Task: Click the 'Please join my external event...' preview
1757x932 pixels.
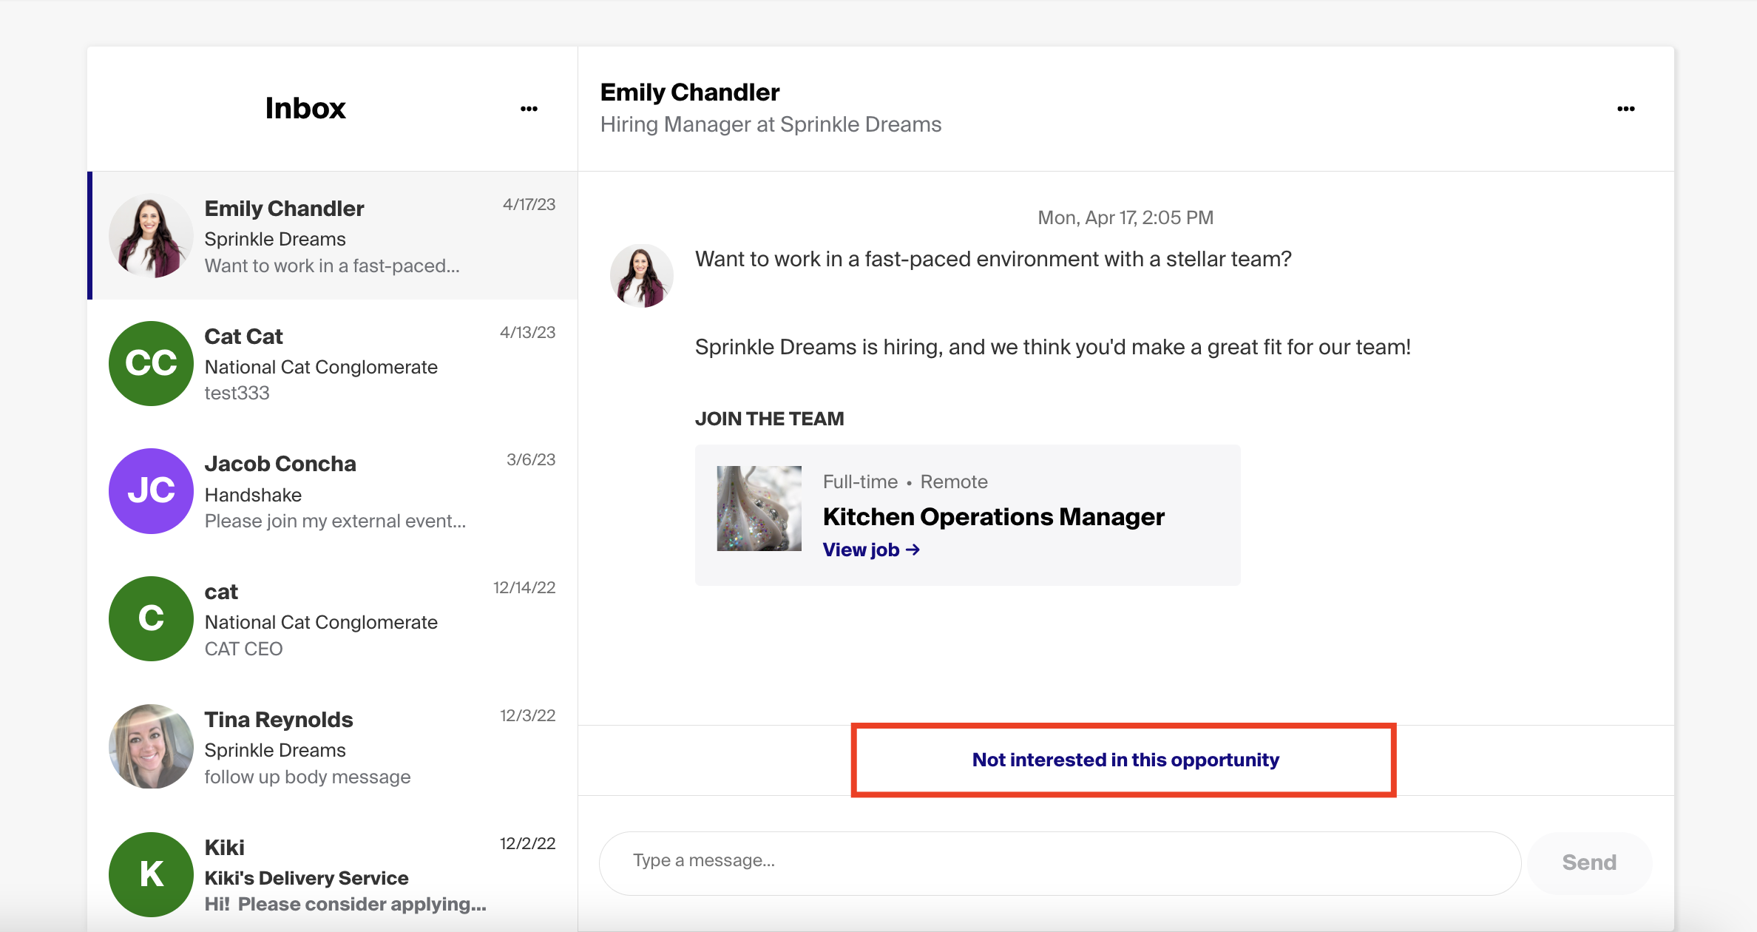Action: (335, 521)
